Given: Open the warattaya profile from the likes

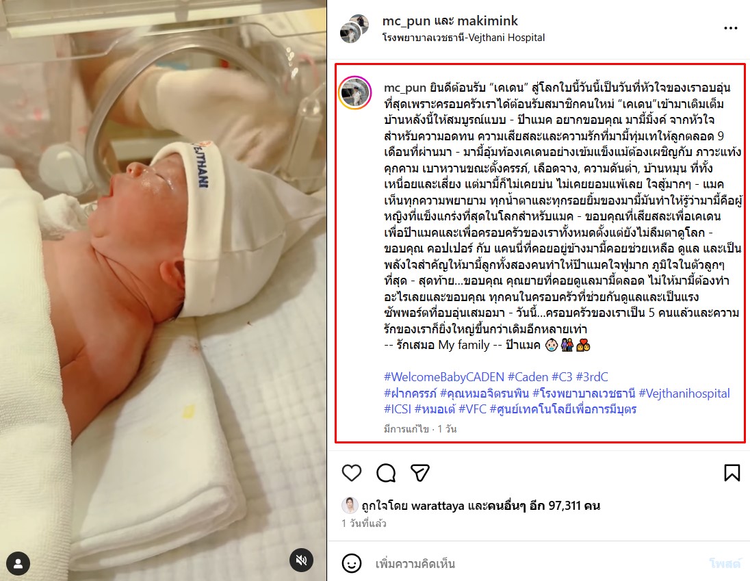Looking at the screenshot, I should coord(438,506).
